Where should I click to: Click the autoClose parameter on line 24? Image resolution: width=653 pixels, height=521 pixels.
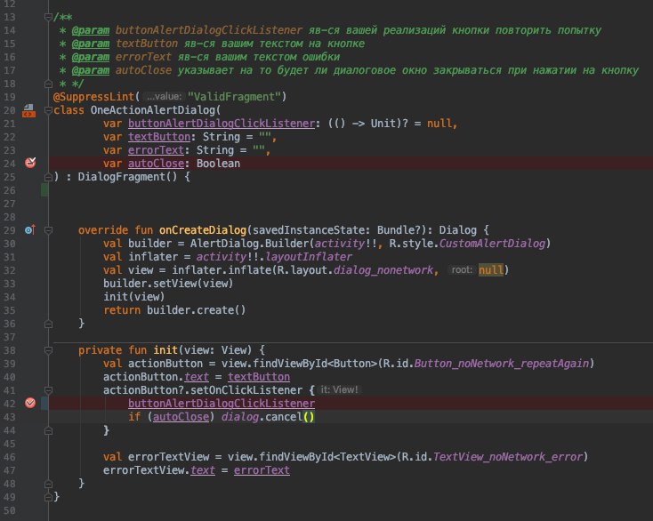pyautogui.click(x=156, y=164)
